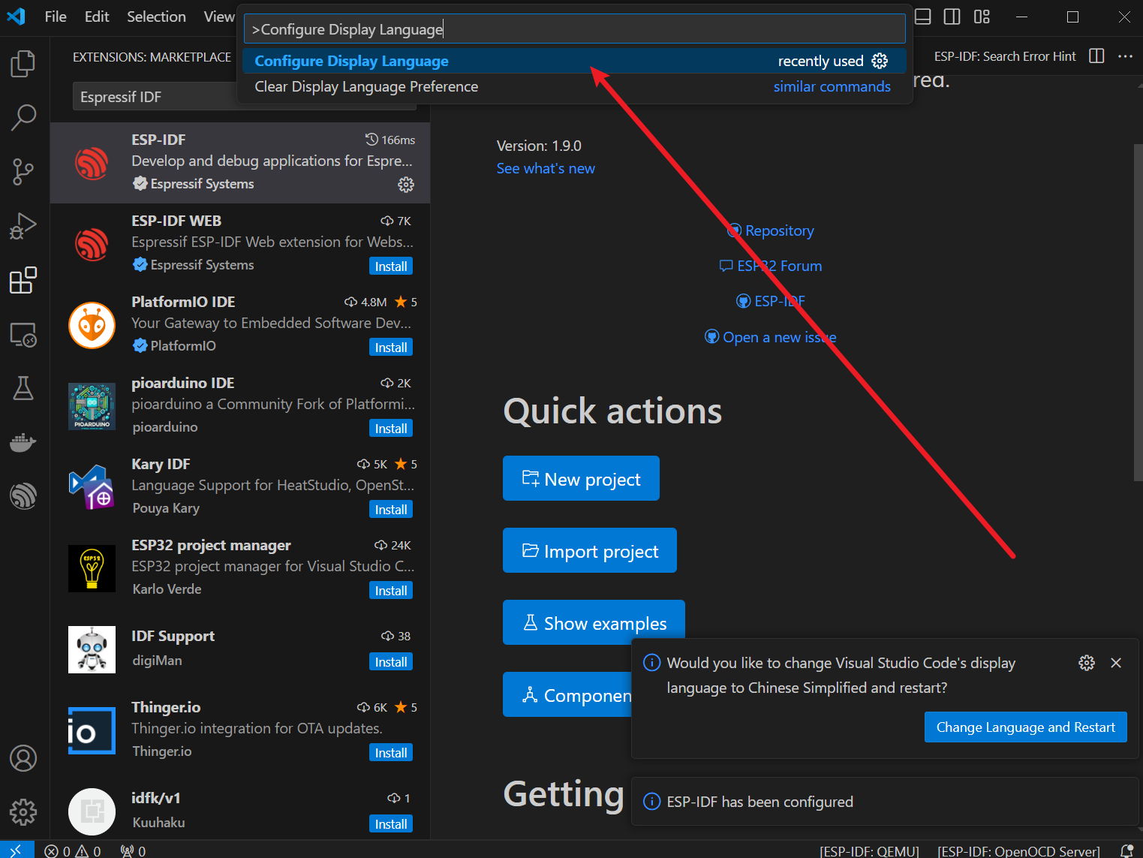Install IDF Support extension
Image resolution: width=1143 pixels, height=858 pixels.
pyautogui.click(x=391, y=662)
